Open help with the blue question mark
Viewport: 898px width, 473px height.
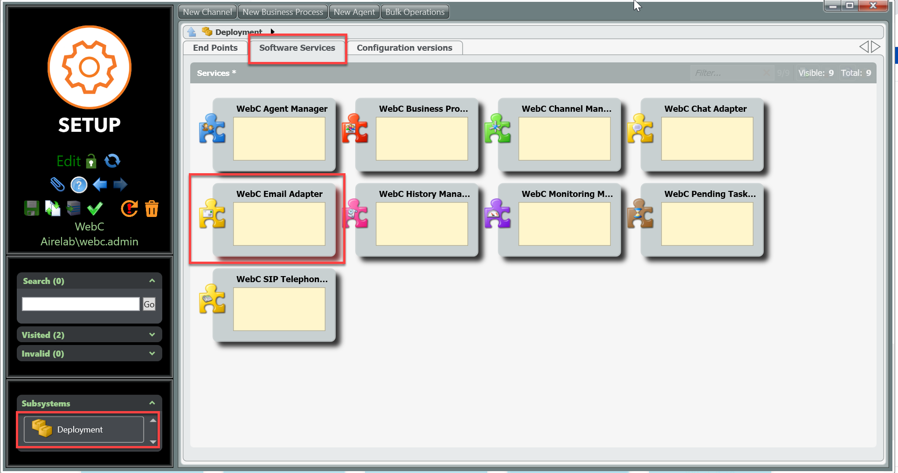click(x=79, y=185)
